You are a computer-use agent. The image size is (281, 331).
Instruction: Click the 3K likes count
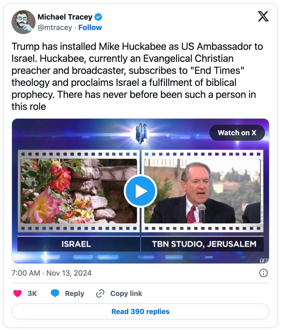(32, 293)
